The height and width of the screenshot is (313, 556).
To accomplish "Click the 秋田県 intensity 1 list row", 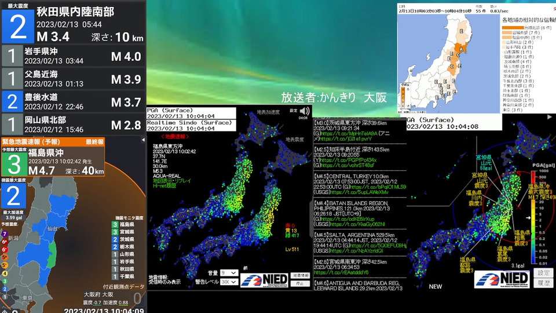I will tap(123, 270).
